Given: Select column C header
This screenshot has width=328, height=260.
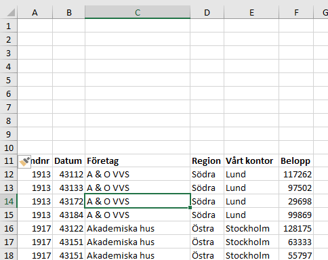Looking at the screenshot, I should 138,12.
